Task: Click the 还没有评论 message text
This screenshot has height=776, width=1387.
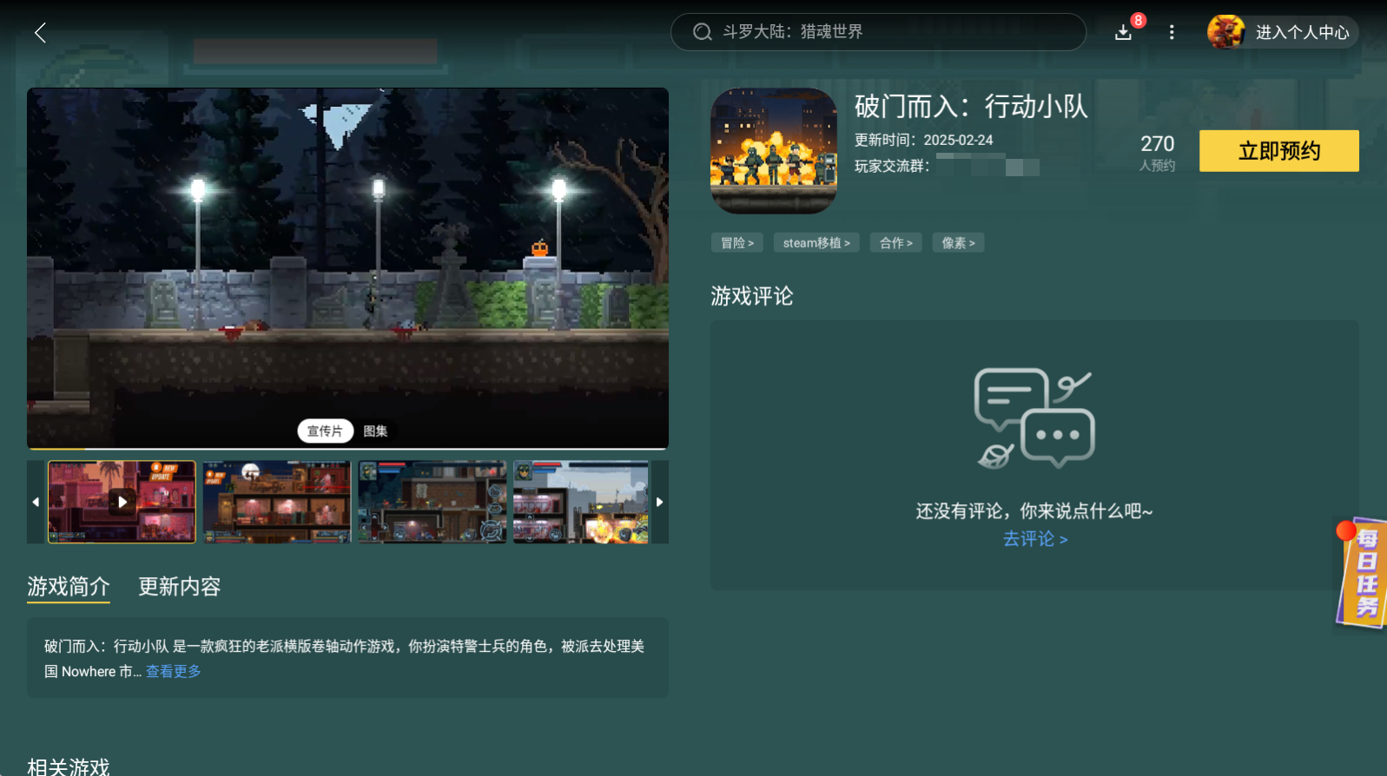Action: click(x=1034, y=511)
